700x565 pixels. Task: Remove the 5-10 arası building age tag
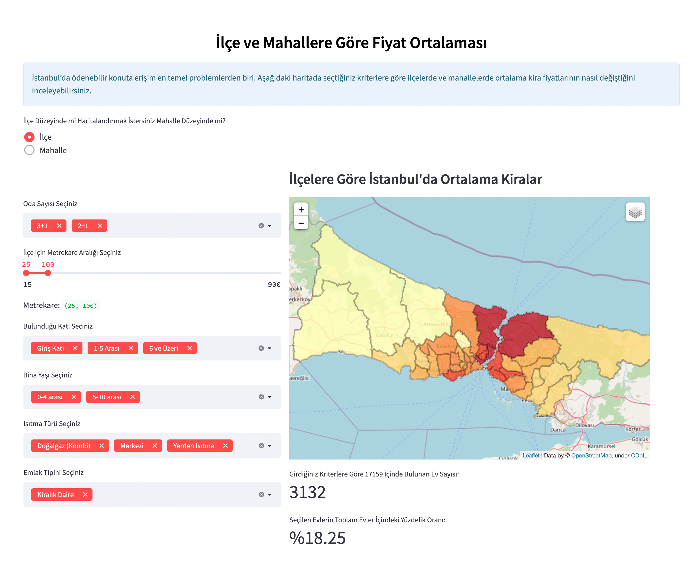(x=133, y=397)
